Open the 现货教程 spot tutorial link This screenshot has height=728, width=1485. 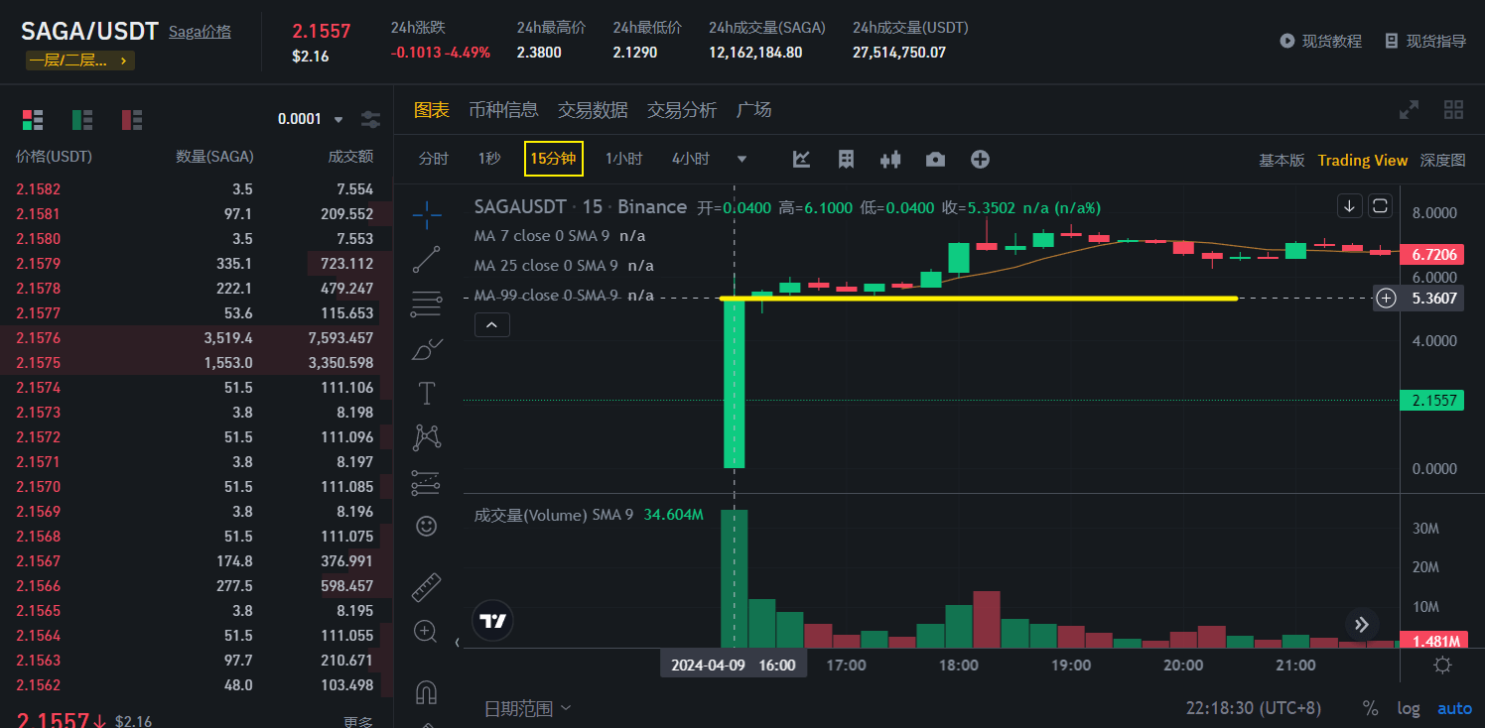(x=1321, y=42)
